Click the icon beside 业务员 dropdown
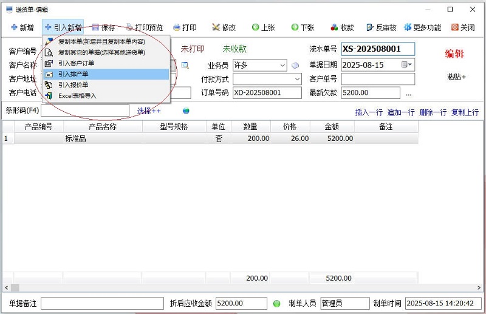This screenshot has height=314, width=486. click(x=295, y=66)
